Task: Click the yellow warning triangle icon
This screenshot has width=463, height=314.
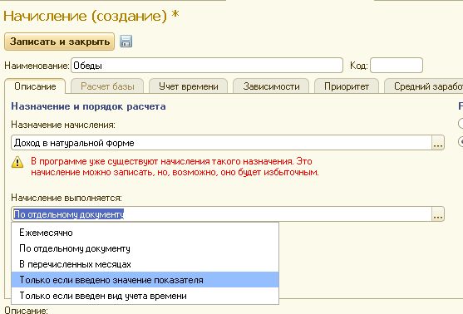Action: click(17, 162)
